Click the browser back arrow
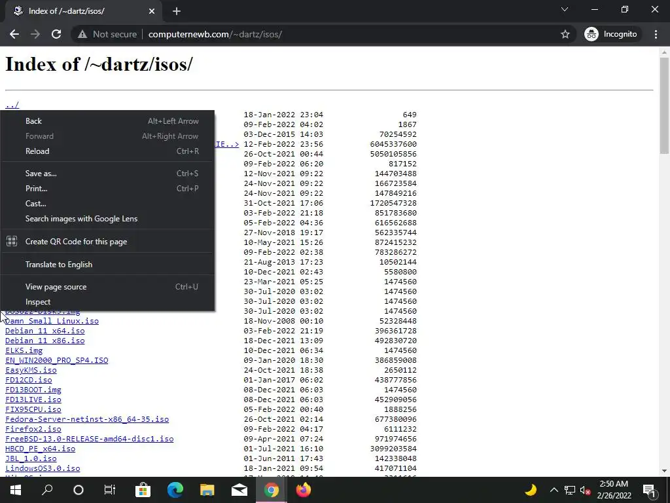670x503 pixels. click(x=14, y=34)
